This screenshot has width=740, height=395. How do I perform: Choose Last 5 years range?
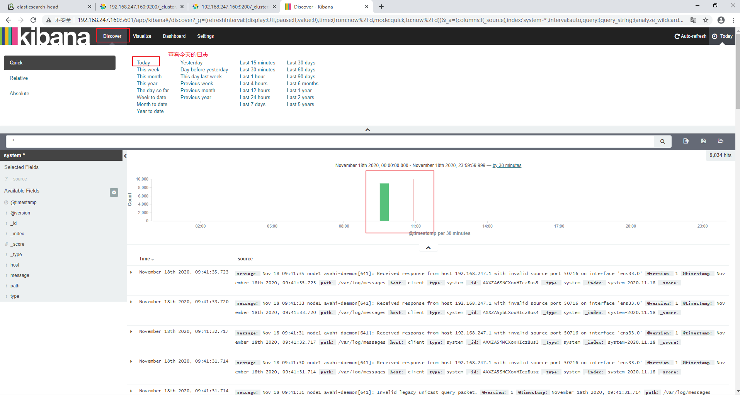300,105
